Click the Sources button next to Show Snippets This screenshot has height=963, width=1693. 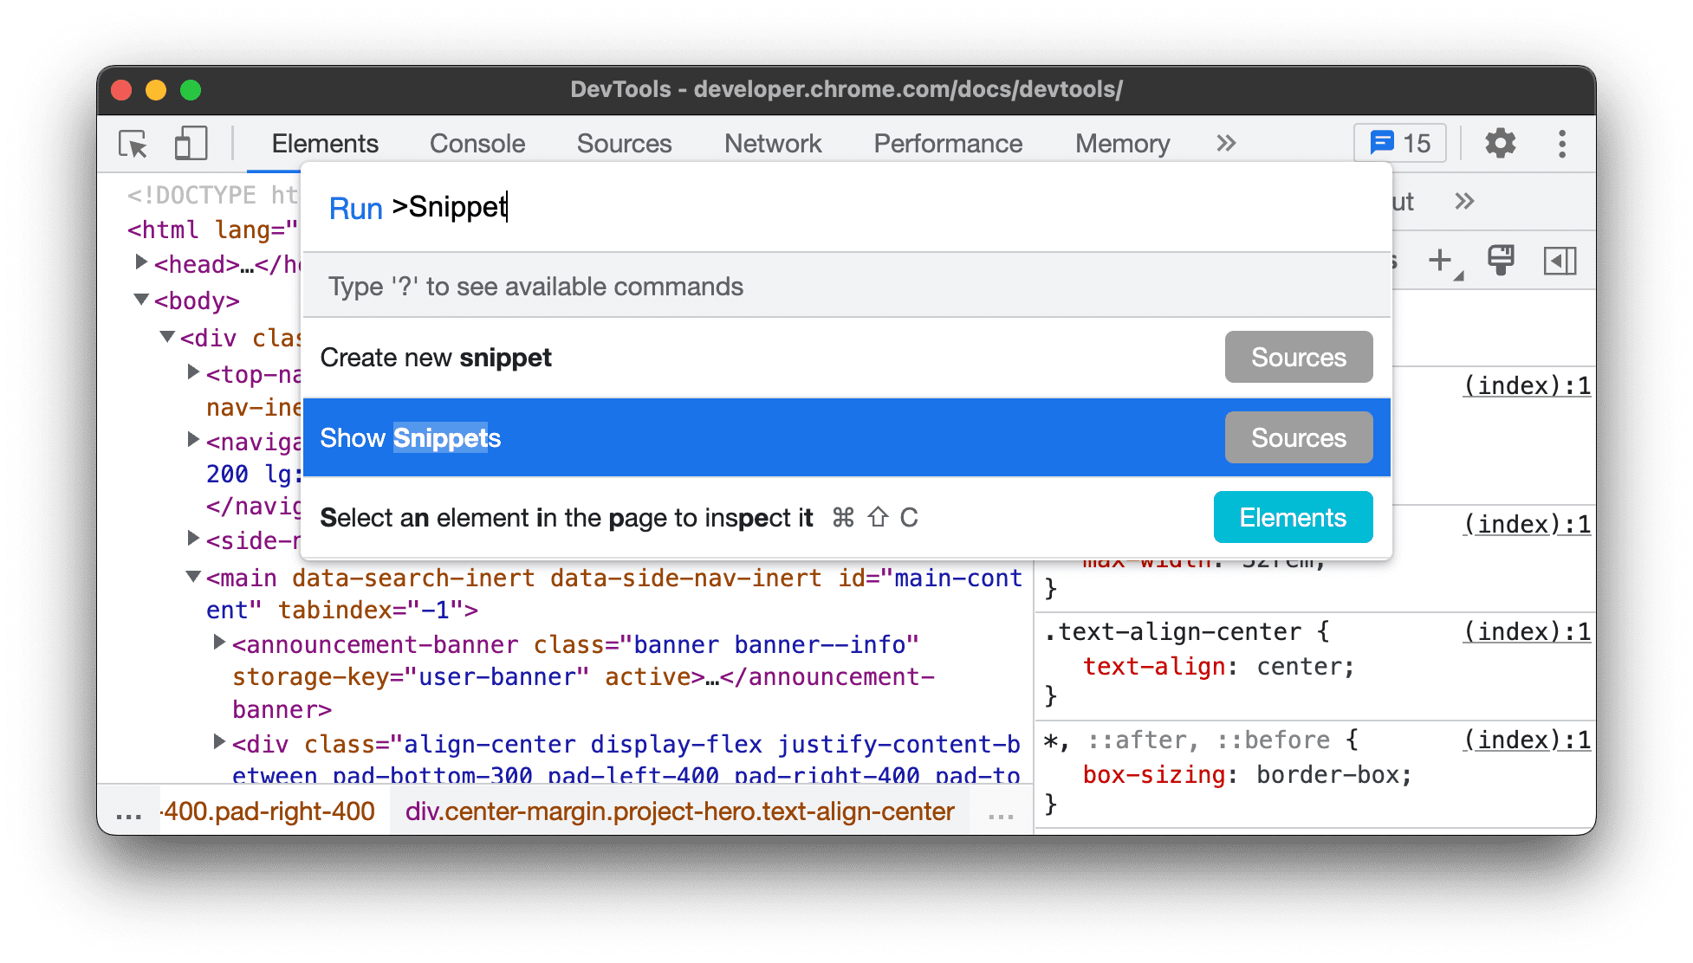pyautogui.click(x=1299, y=438)
